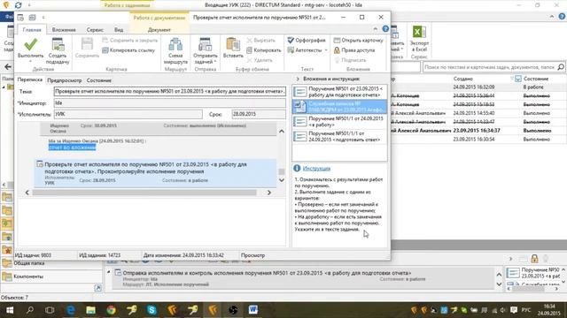Viewport: 567px width, 318px height.
Task: Select attachment Поручение №501/1 от 24.09.2015
Action: [x=339, y=122]
